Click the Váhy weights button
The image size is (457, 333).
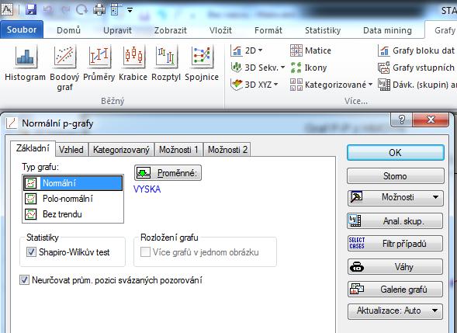[x=395, y=267]
